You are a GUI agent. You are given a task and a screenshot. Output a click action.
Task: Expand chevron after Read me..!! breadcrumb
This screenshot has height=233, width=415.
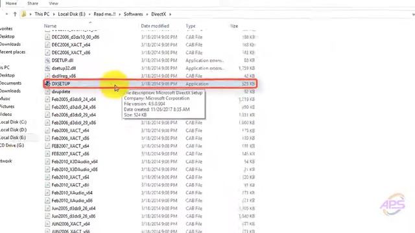click(119, 14)
